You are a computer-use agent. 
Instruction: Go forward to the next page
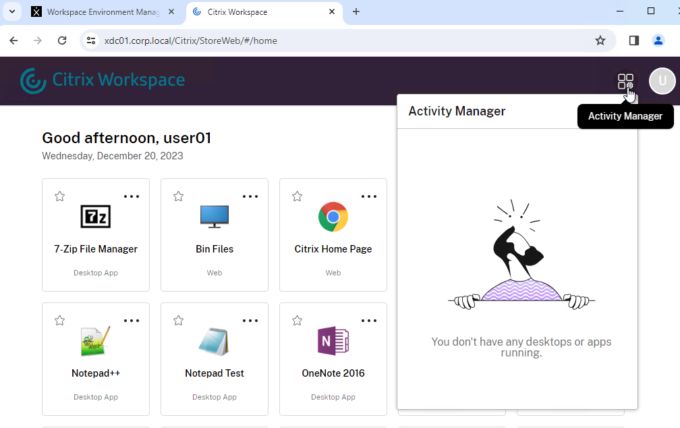(38, 41)
